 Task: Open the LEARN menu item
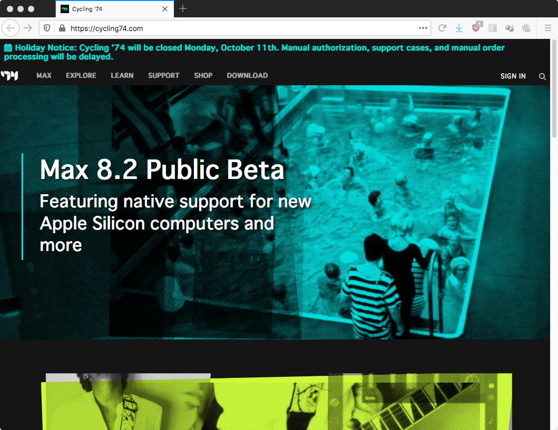click(x=122, y=75)
